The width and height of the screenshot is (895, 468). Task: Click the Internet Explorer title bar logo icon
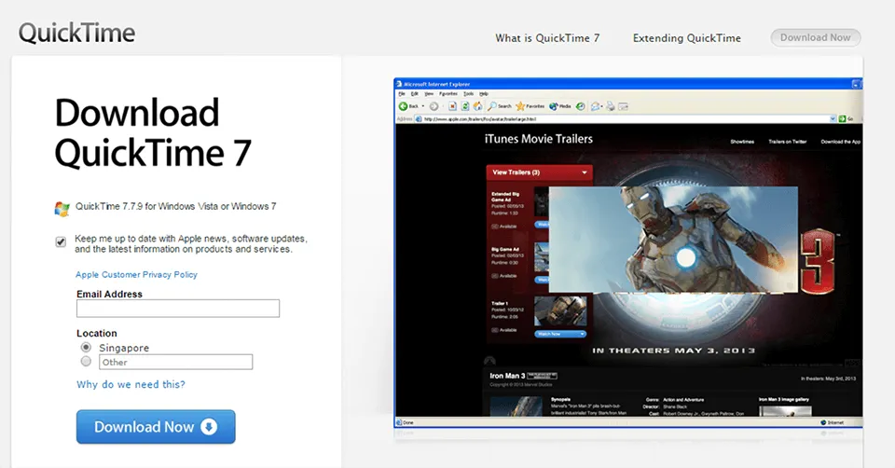[399, 84]
